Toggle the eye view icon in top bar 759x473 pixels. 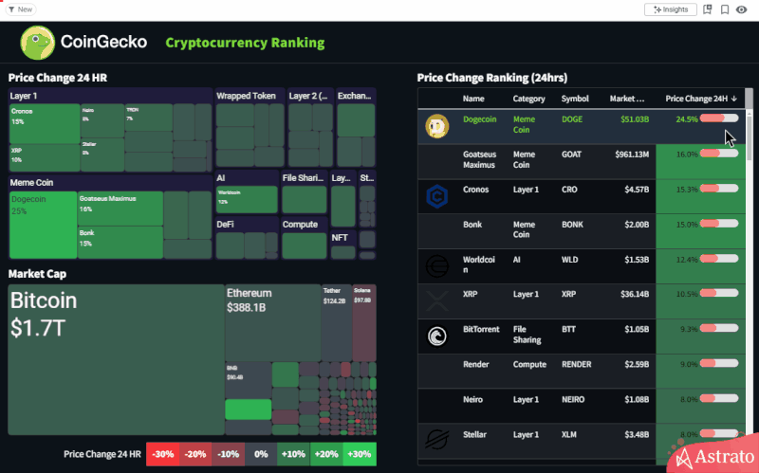click(x=742, y=9)
